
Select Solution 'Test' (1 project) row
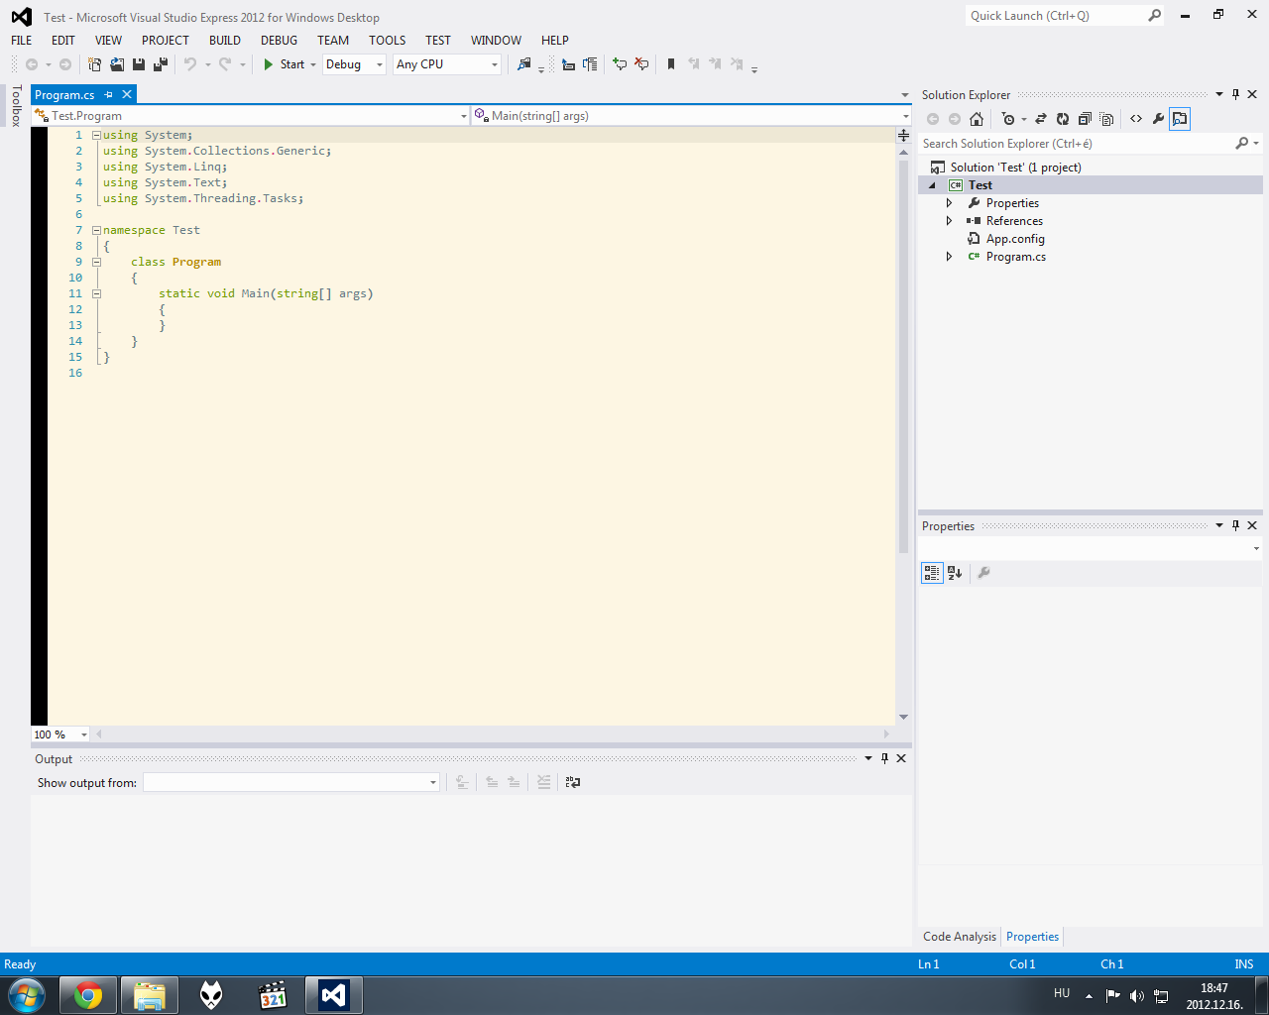[x=1015, y=168]
